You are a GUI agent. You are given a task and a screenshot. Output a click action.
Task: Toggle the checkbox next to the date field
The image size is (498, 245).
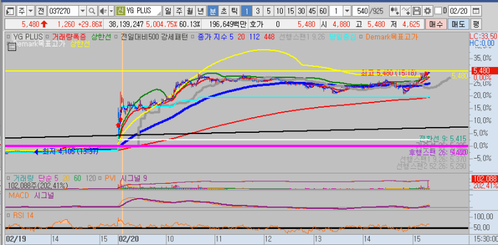pos(438,11)
